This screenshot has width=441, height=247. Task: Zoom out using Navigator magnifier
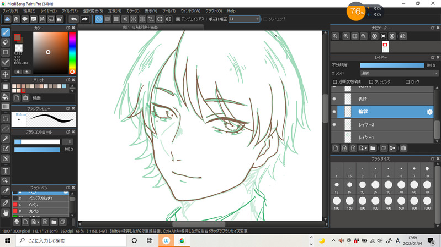363,36
